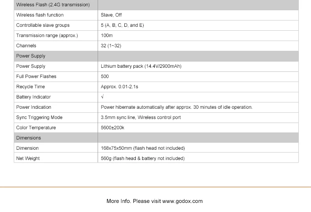Click the Transmission range (approx.) label
311x212 pixels.
point(47,35)
